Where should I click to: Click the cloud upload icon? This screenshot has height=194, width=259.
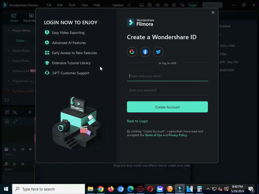(158, 5)
